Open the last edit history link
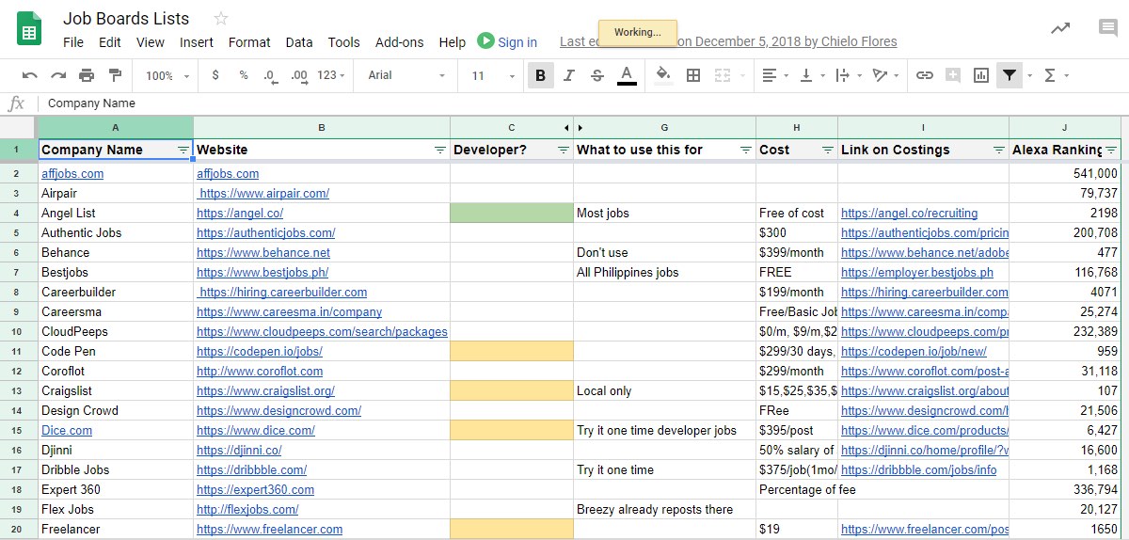The height and width of the screenshot is (540, 1129). click(x=728, y=42)
